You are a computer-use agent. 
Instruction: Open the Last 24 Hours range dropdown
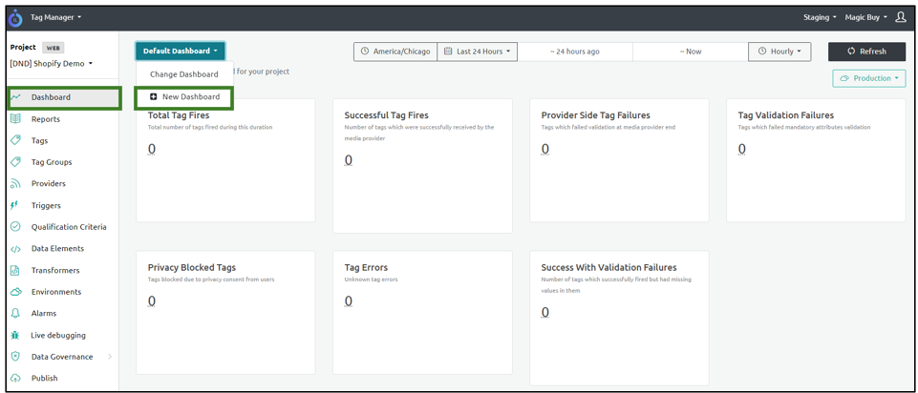coord(477,52)
